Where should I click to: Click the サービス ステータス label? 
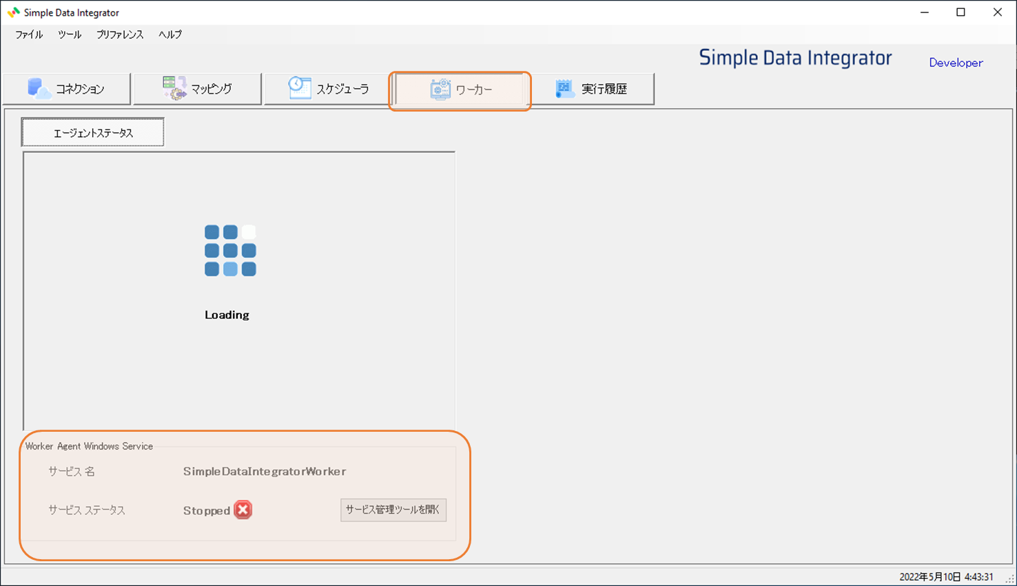87,510
